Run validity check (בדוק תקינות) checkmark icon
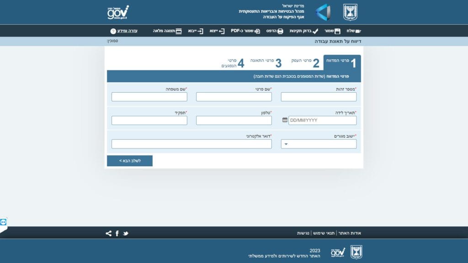Screen dimensions: 468x263 coord(315,31)
